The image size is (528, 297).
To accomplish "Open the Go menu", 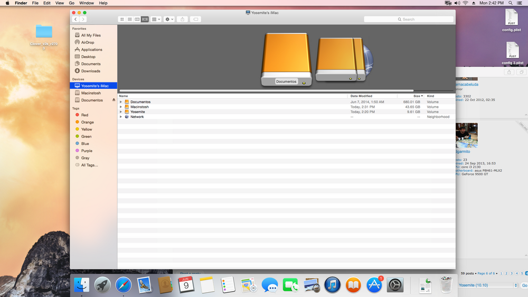I will pos(71,3).
